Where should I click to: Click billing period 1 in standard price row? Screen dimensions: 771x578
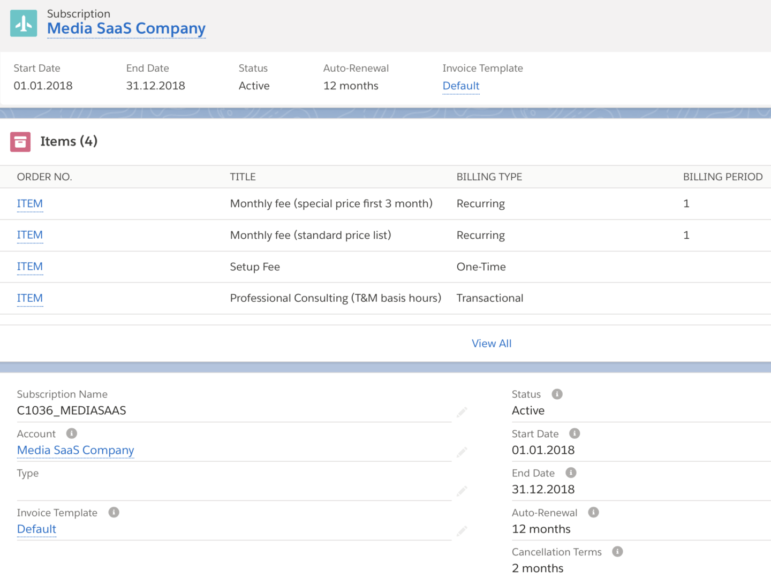coord(686,235)
